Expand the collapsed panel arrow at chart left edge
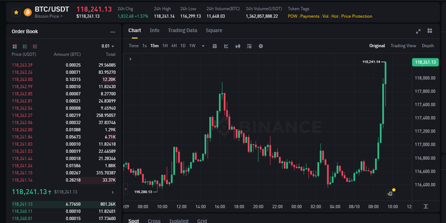The height and width of the screenshot is (223, 446). pos(125,189)
